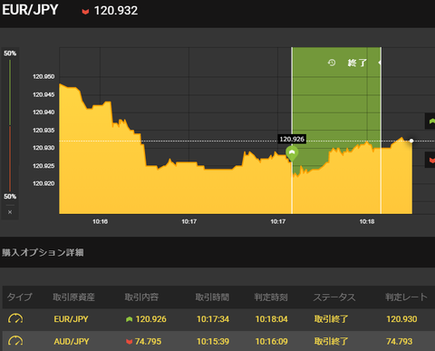Viewport: 435px width, 351px height.
Task: Click the clock history icon beside 終了
Action: (332, 63)
